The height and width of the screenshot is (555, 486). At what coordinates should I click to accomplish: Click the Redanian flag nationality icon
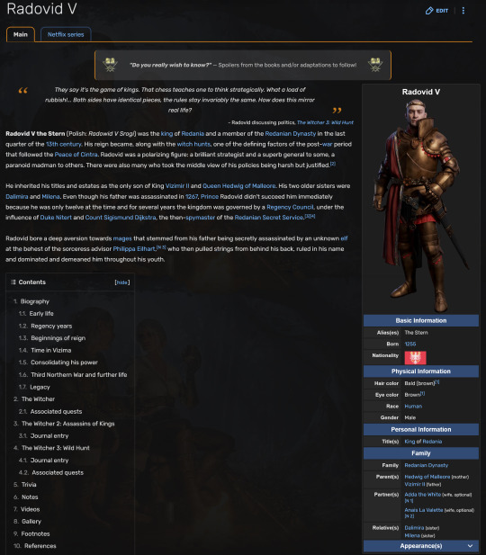[415, 357]
